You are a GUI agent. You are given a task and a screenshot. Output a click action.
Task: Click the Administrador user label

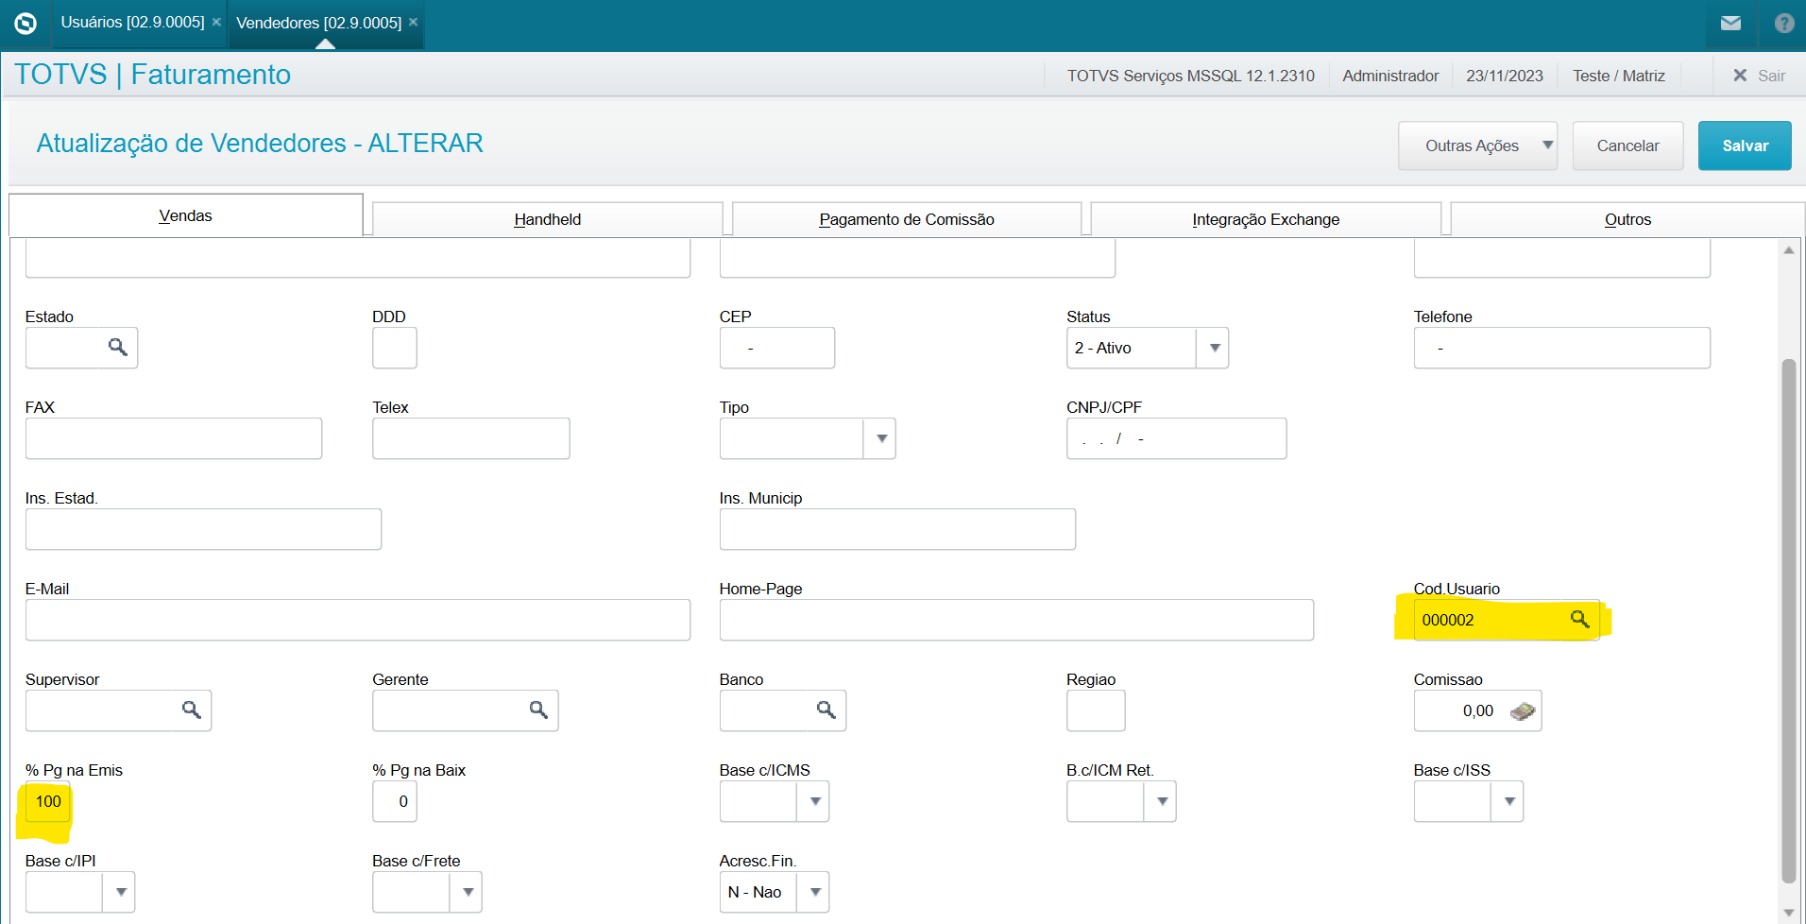pyautogui.click(x=1390, y=76)
